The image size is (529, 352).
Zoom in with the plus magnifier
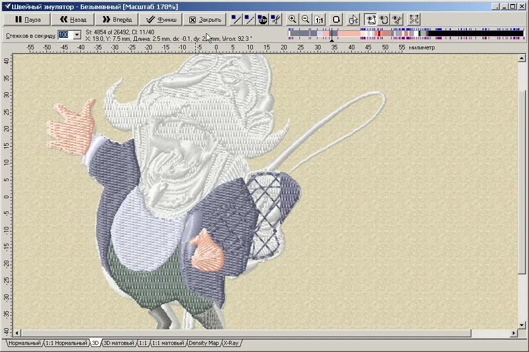pos(292,20)
